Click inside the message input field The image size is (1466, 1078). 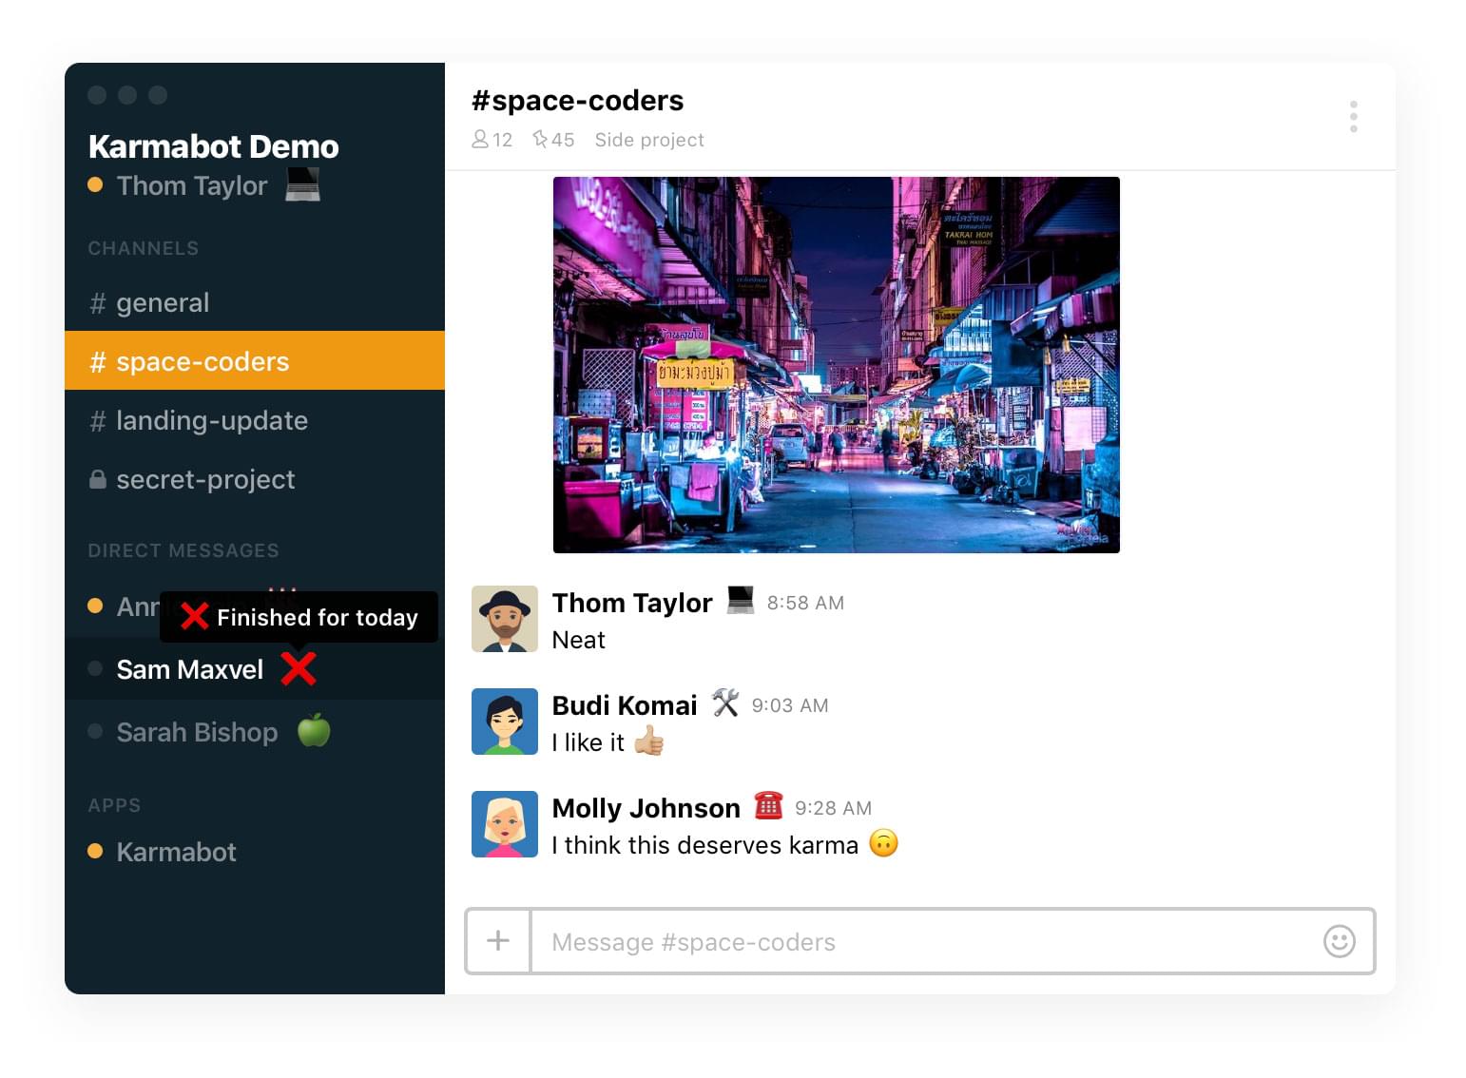(x=856, y=942)
